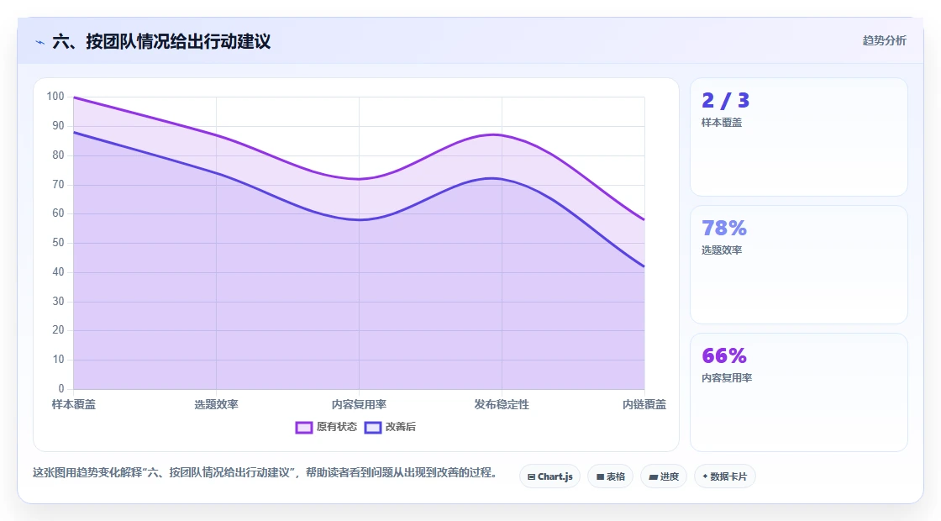Click the 样本覆盖 x-axis label
Viewport: 941px width, 521px height.
(73, 404)
